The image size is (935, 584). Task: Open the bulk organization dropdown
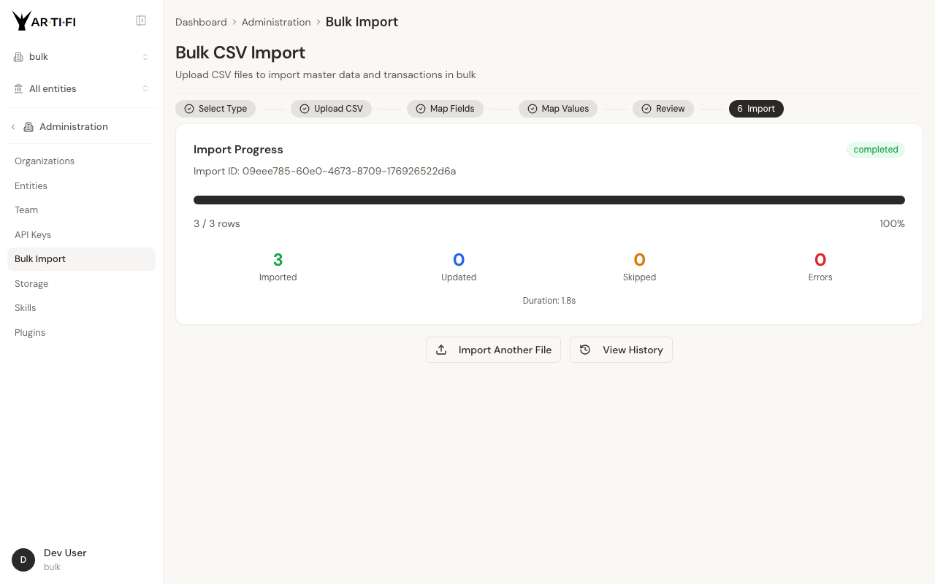(x=81, y=57)
